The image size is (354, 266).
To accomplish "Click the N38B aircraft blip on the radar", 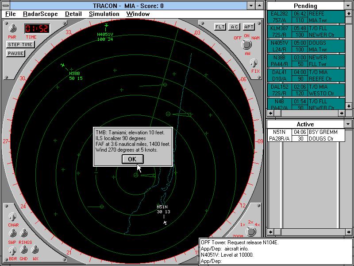I will [63, 65].
